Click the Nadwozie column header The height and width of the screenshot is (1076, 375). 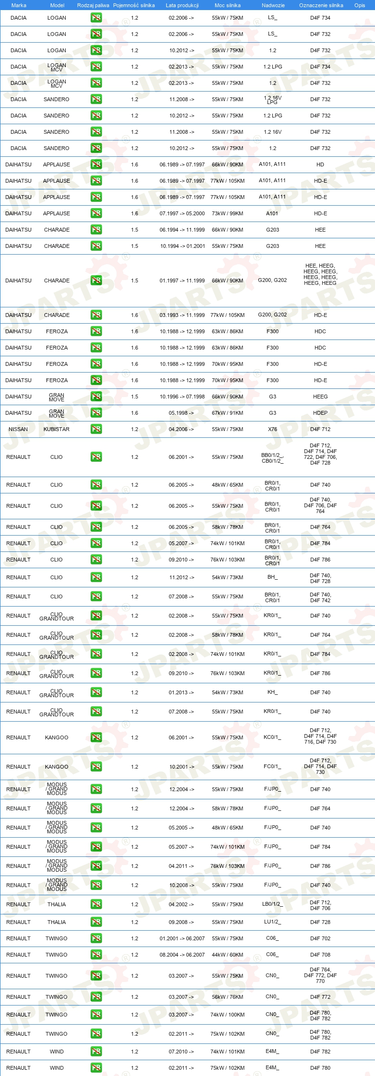point(273,5)
